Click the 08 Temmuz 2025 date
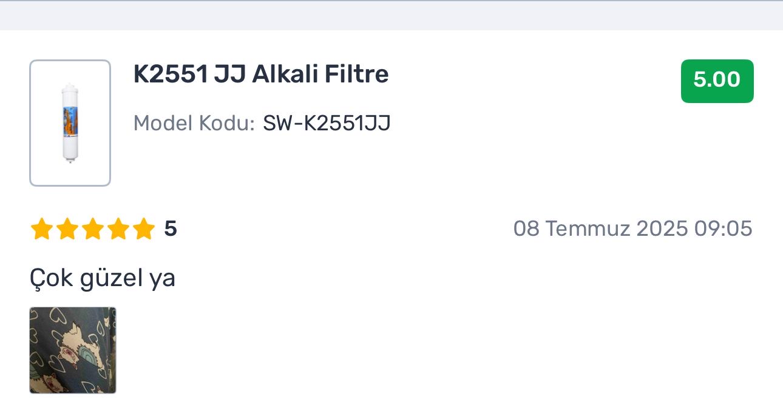 click(601, 229)
